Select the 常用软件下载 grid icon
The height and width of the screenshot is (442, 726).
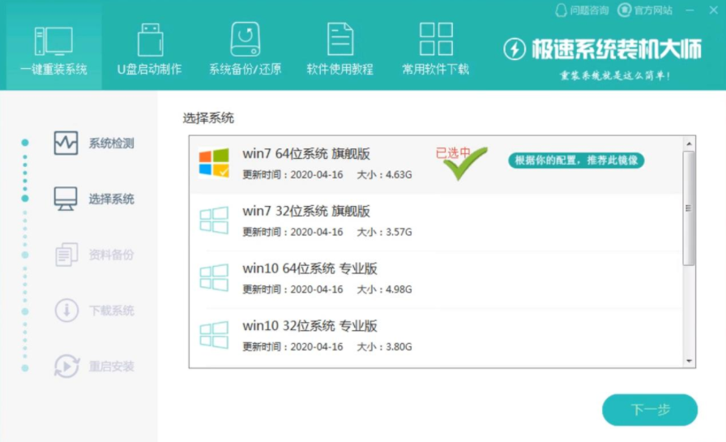coord(436,40)
